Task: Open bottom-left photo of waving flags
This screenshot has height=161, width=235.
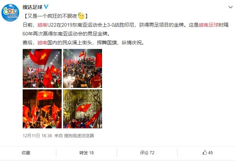Action: 42,109
